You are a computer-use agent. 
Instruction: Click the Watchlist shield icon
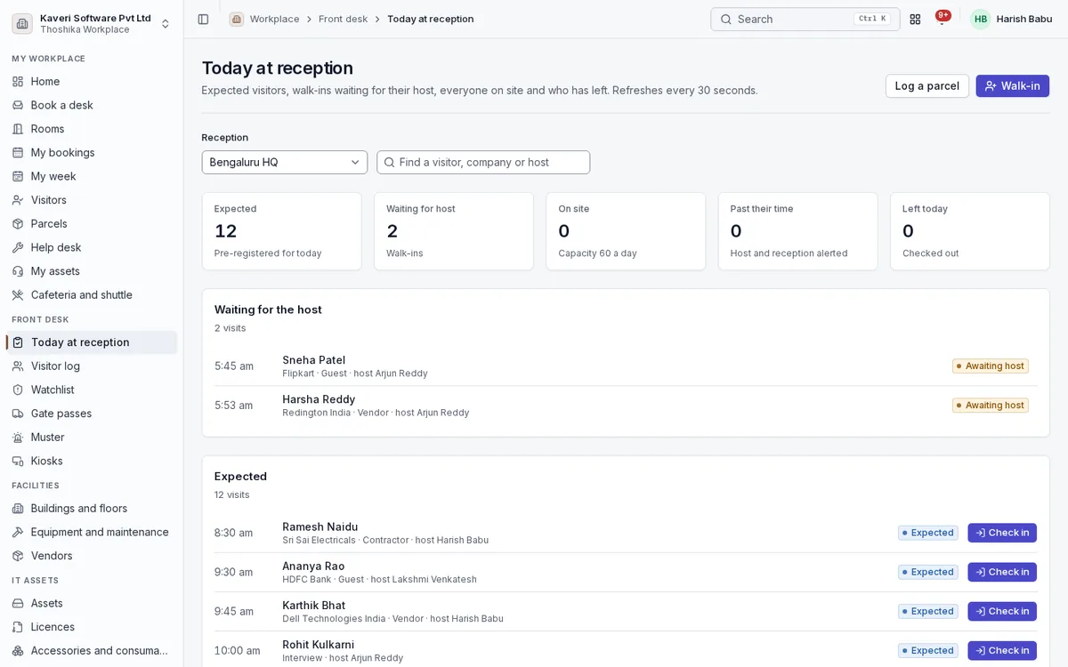[18, 390]
